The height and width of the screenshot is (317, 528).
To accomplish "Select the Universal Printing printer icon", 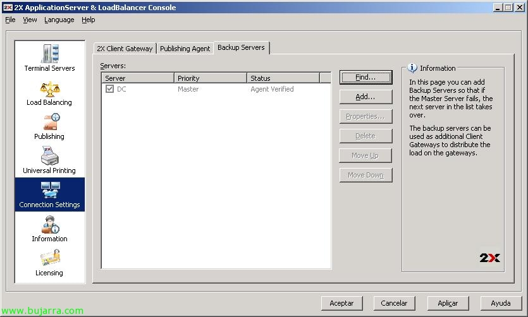I will point(50,155).
